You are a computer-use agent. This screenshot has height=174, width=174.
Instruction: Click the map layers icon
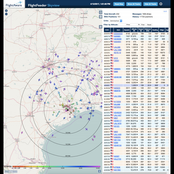point(101,12)
